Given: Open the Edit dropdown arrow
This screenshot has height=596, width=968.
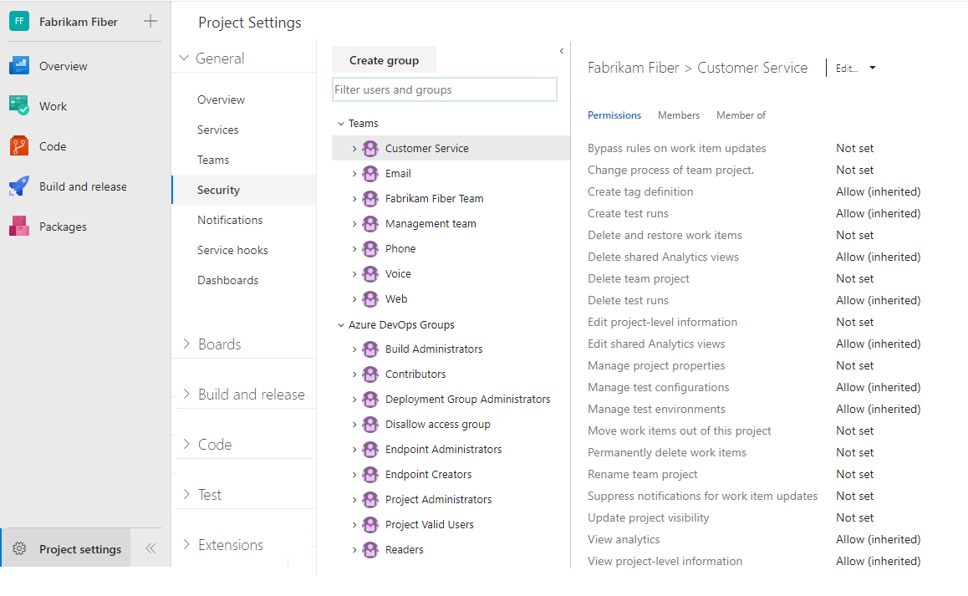Looking at the screenshot, I should [873, 68].
